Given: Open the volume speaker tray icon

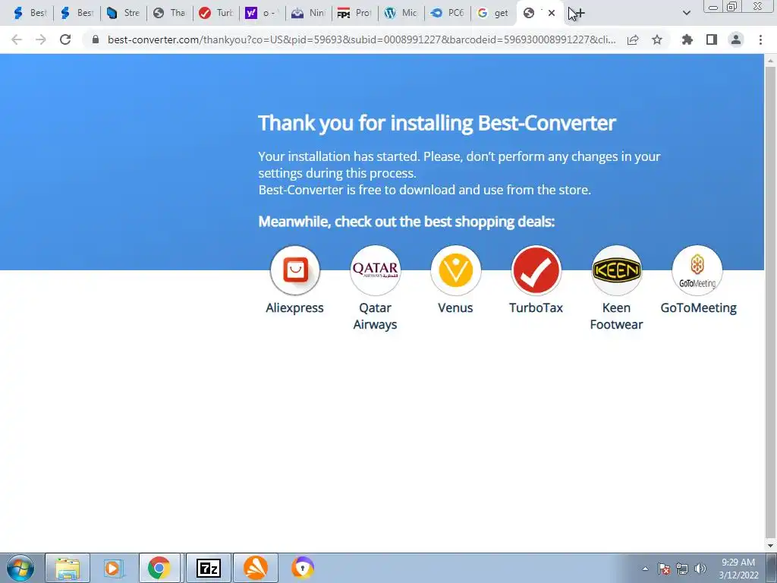Looking at the screenshot, I should point(700,569).
